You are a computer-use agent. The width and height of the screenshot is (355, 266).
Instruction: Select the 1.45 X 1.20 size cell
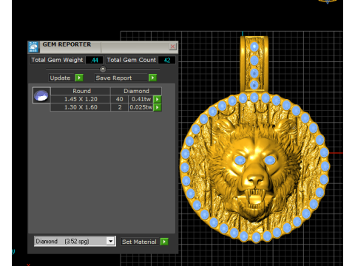click(x=81, y=99)
